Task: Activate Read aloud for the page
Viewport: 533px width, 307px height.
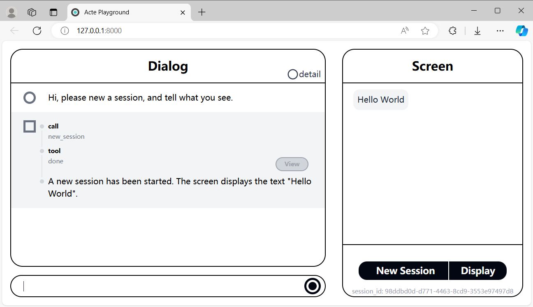Action: click(404, 30)
